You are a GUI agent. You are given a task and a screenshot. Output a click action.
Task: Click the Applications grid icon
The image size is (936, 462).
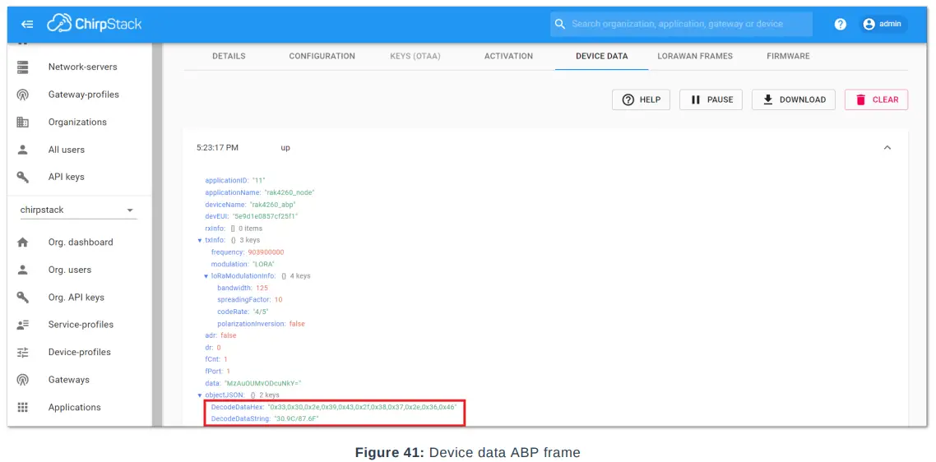[23, 407]
